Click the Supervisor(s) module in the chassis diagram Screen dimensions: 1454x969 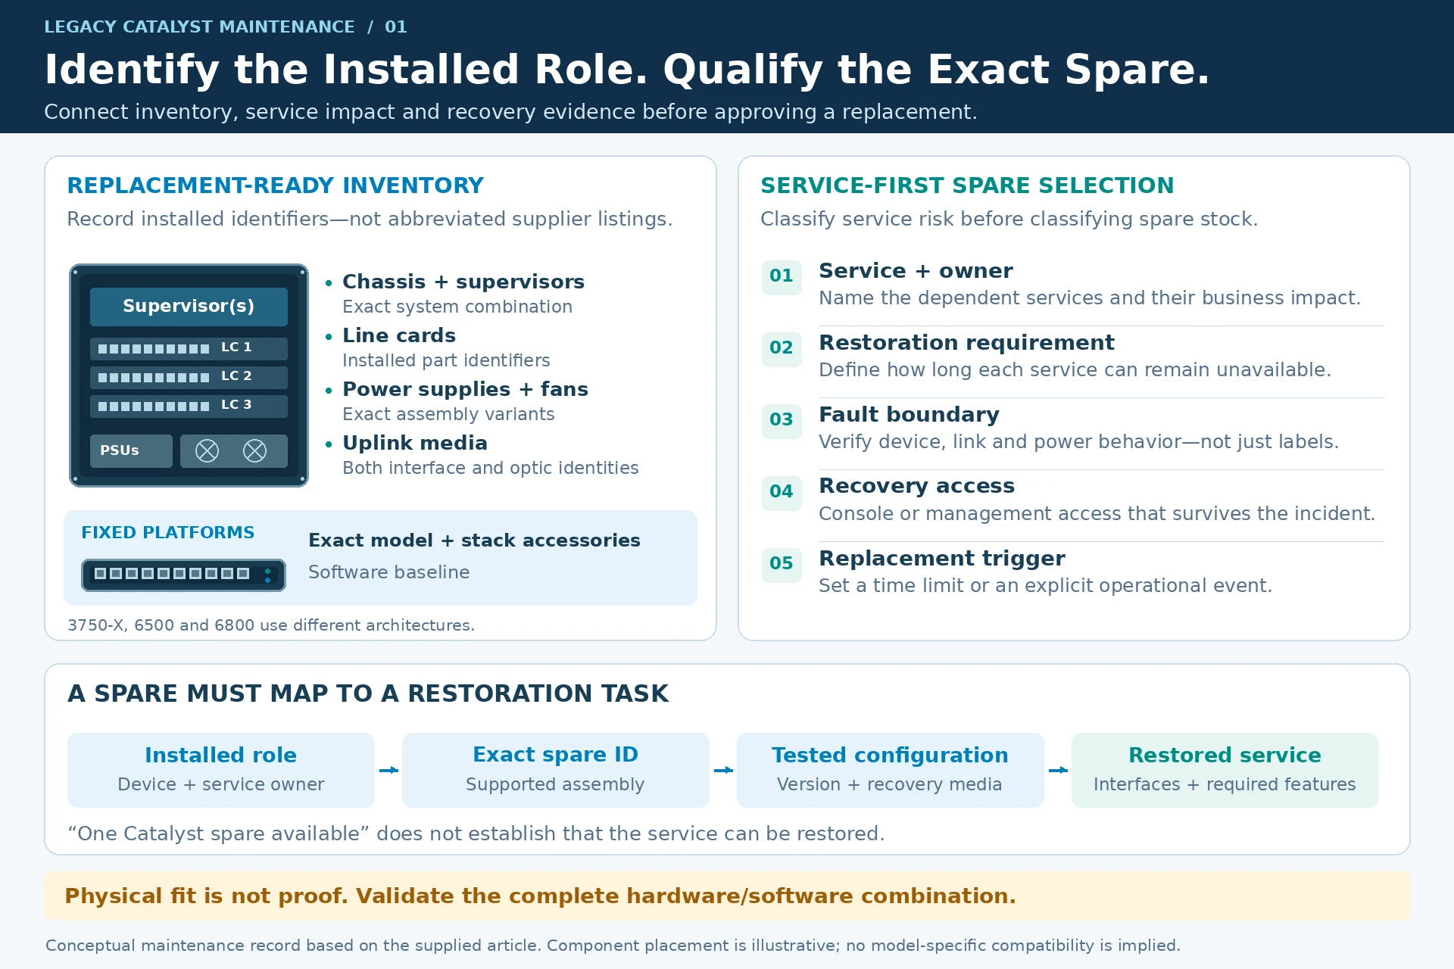189,306
